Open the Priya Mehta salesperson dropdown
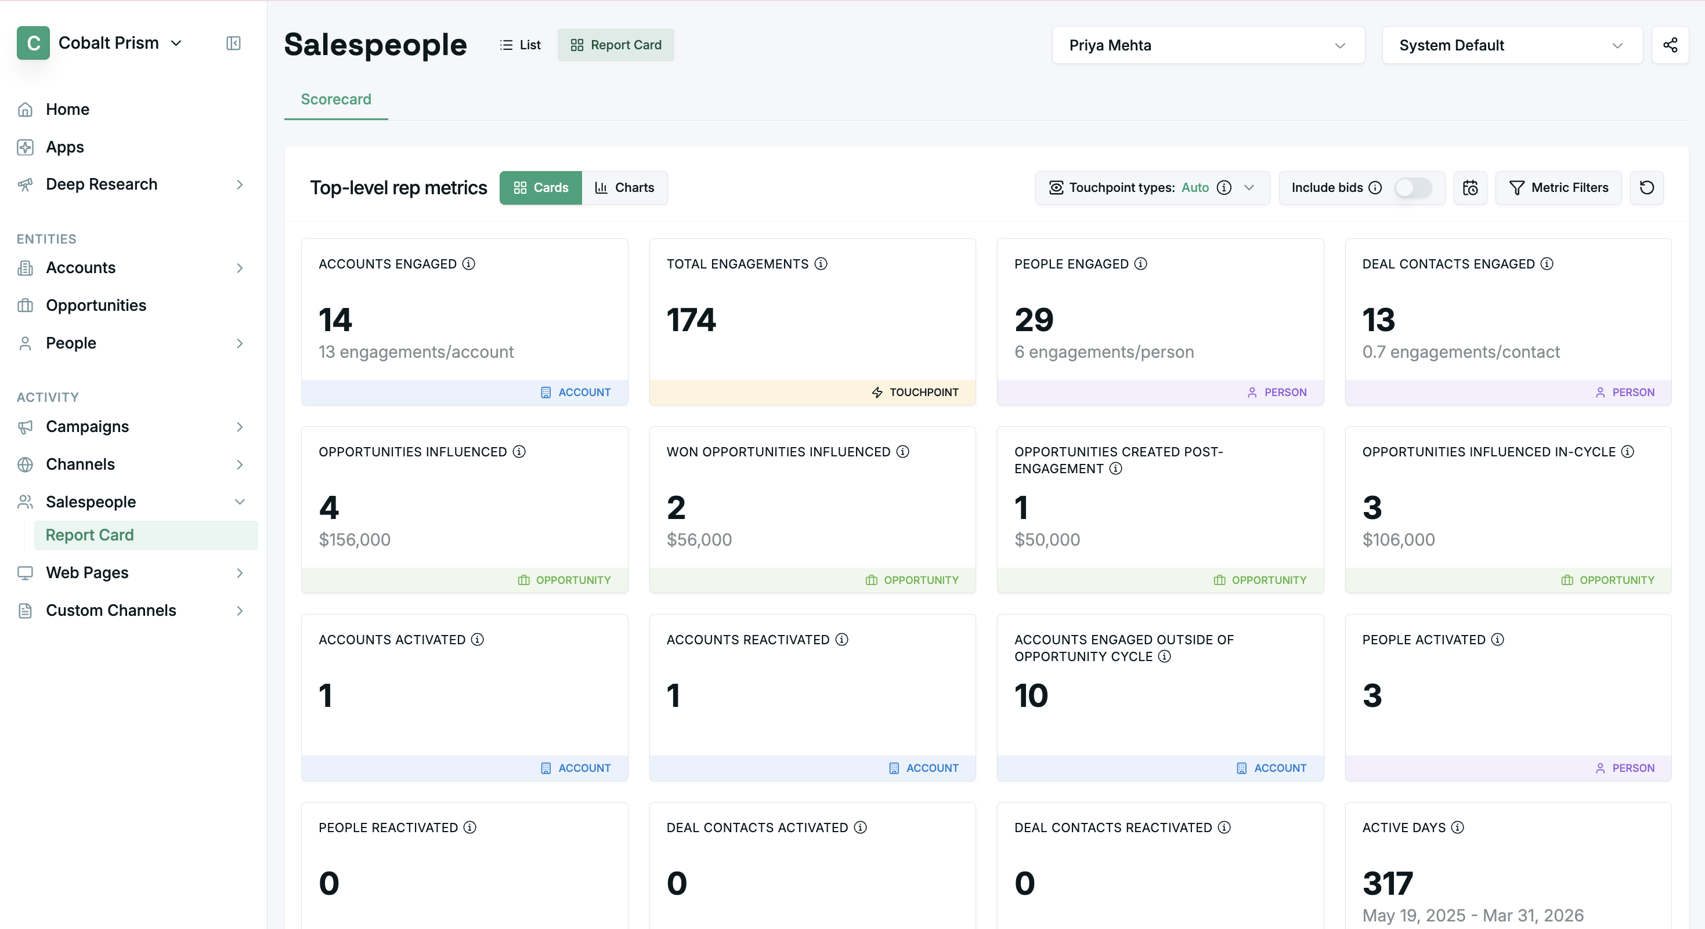The image size is (1705, 929). click(x=1208, y=45)
